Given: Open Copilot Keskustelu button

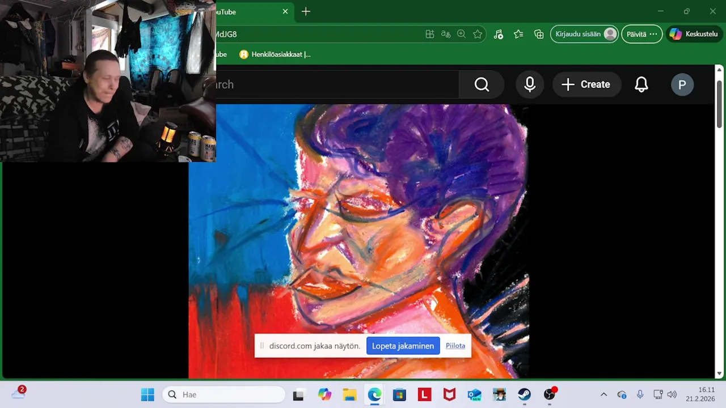Looking at the screenshot, I should (x=693, y=34).
